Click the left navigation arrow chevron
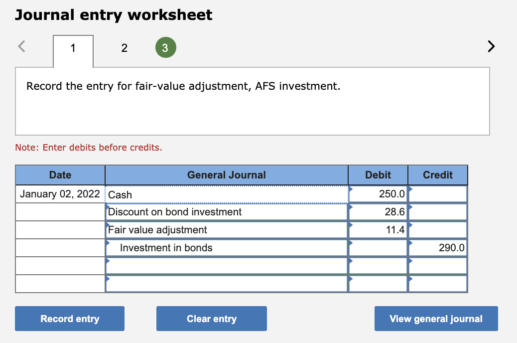 [21, 46]
